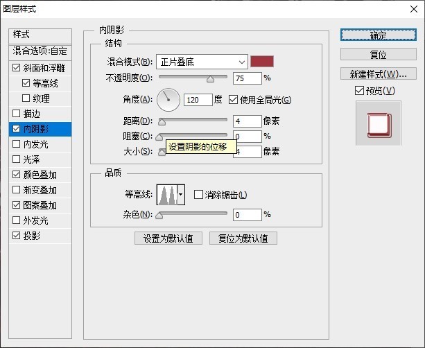Click the 确定 button

pos(378,35)
